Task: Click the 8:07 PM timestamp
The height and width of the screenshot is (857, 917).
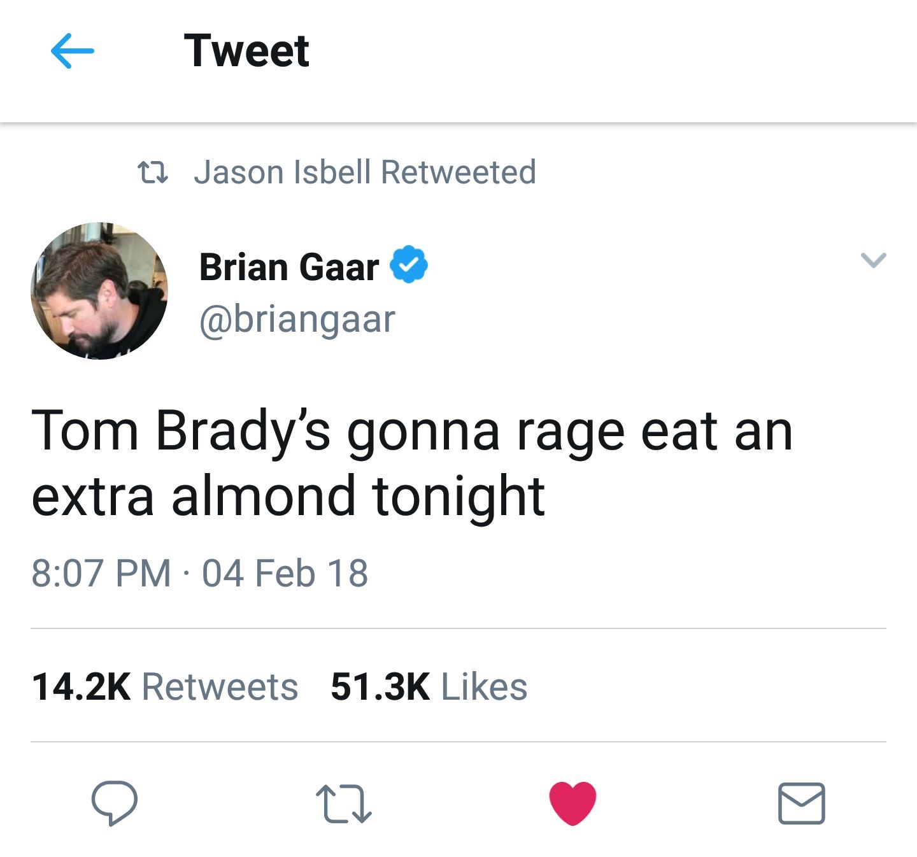Action: pos(101,572)
